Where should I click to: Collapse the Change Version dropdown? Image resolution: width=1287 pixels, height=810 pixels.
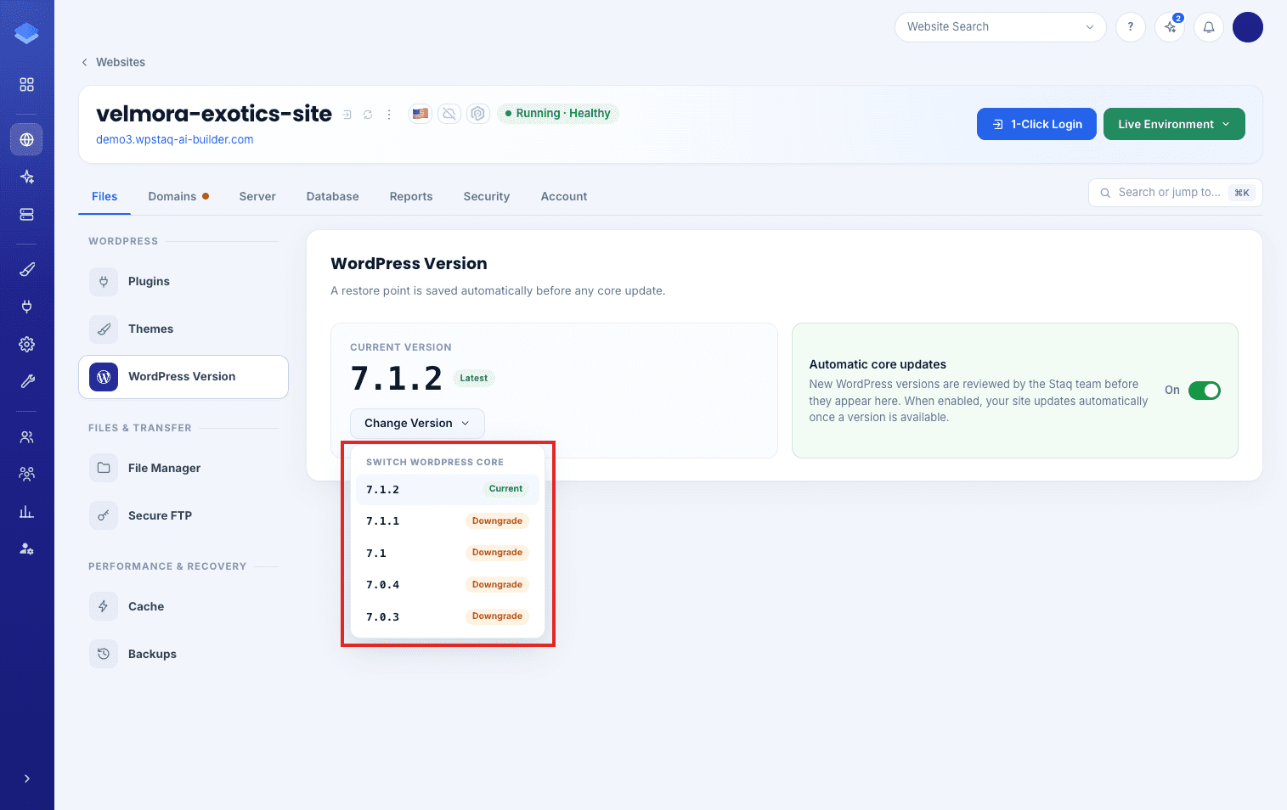pyautogui.click(x=417, y=424)
